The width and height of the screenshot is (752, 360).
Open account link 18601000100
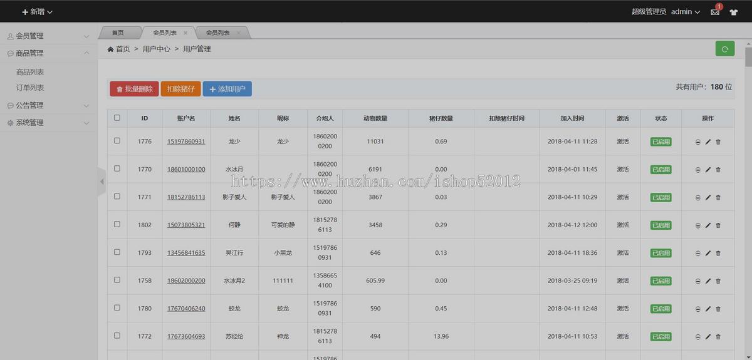click(x=186, y=169)
